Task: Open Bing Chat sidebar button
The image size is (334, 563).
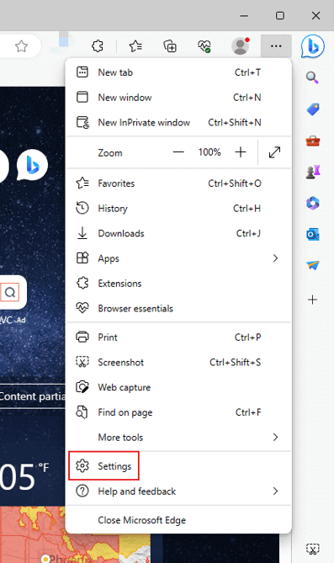Action: pos(313,46)
